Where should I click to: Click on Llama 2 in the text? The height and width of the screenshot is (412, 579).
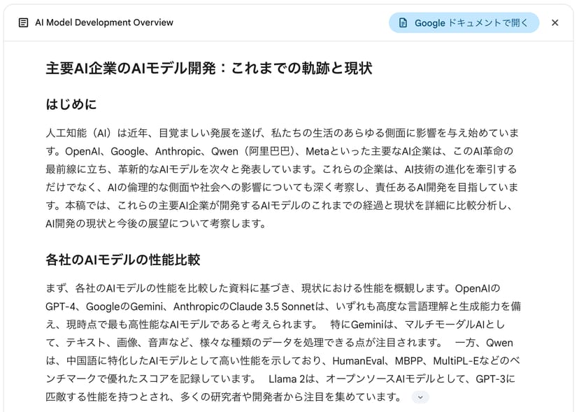tap(286, 379)
